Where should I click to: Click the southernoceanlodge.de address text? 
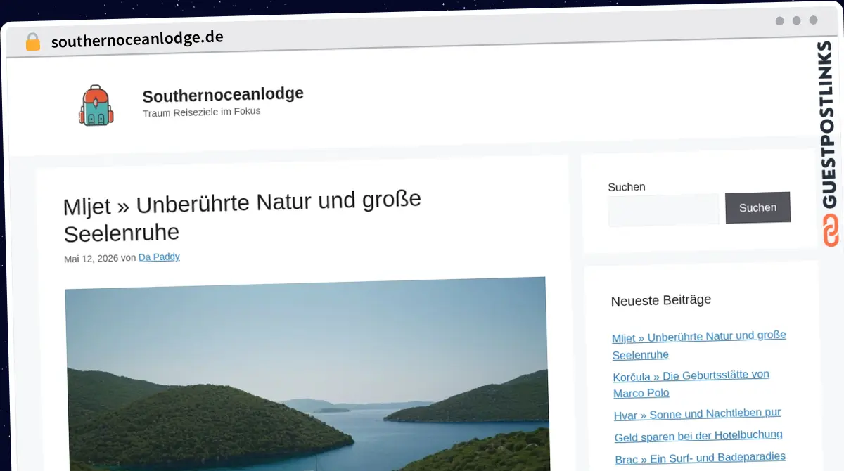coord(137,39)
